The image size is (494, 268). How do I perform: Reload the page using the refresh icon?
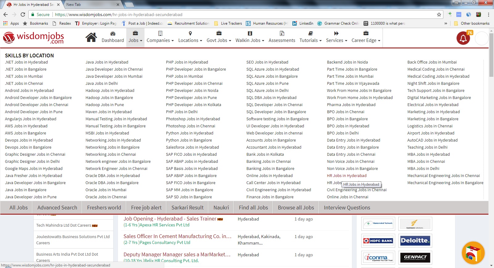[x=23, y=14]
